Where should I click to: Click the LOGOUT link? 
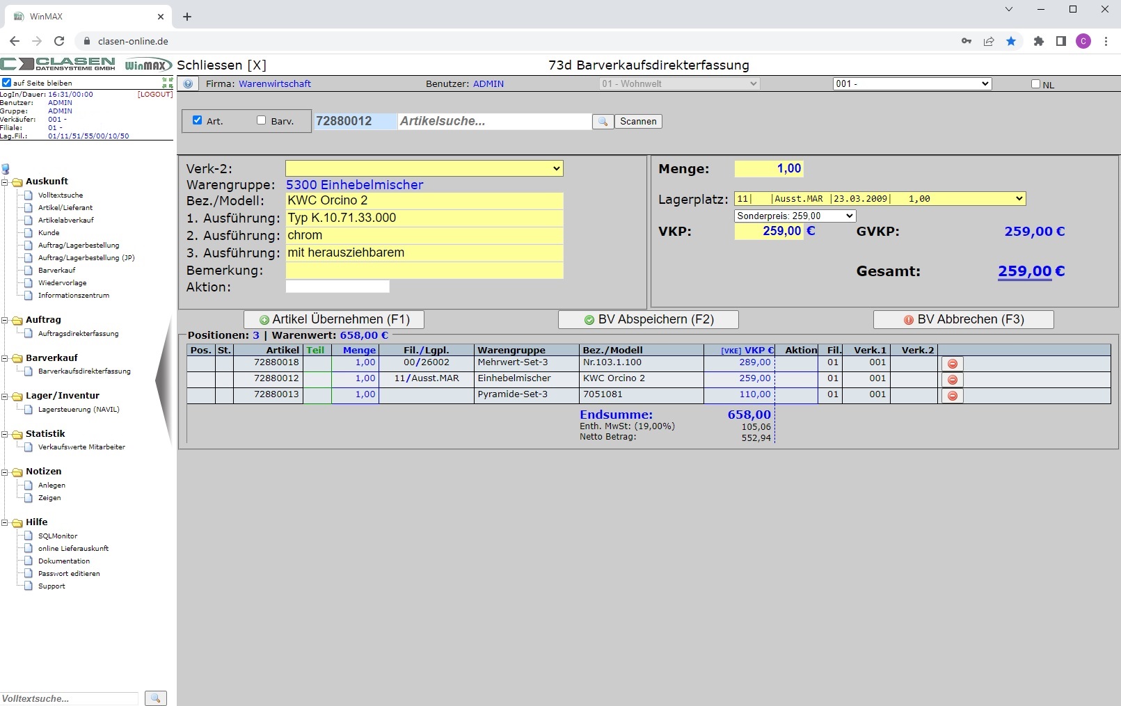pyautogui.click(x=155, y=94)
